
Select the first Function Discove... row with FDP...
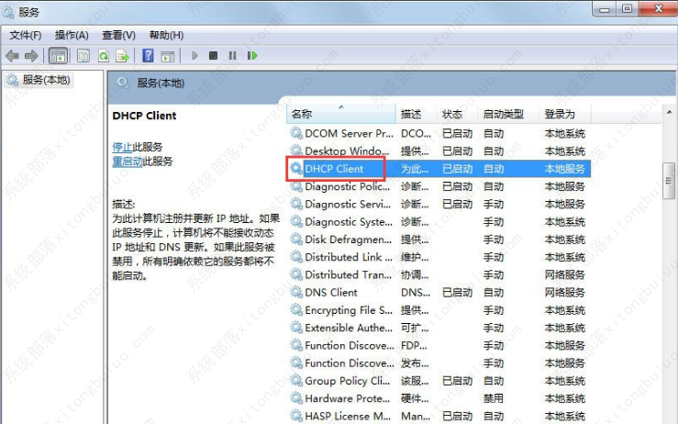point(440,345)
